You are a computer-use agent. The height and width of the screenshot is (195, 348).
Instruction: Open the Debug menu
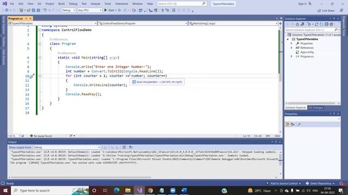73,4
